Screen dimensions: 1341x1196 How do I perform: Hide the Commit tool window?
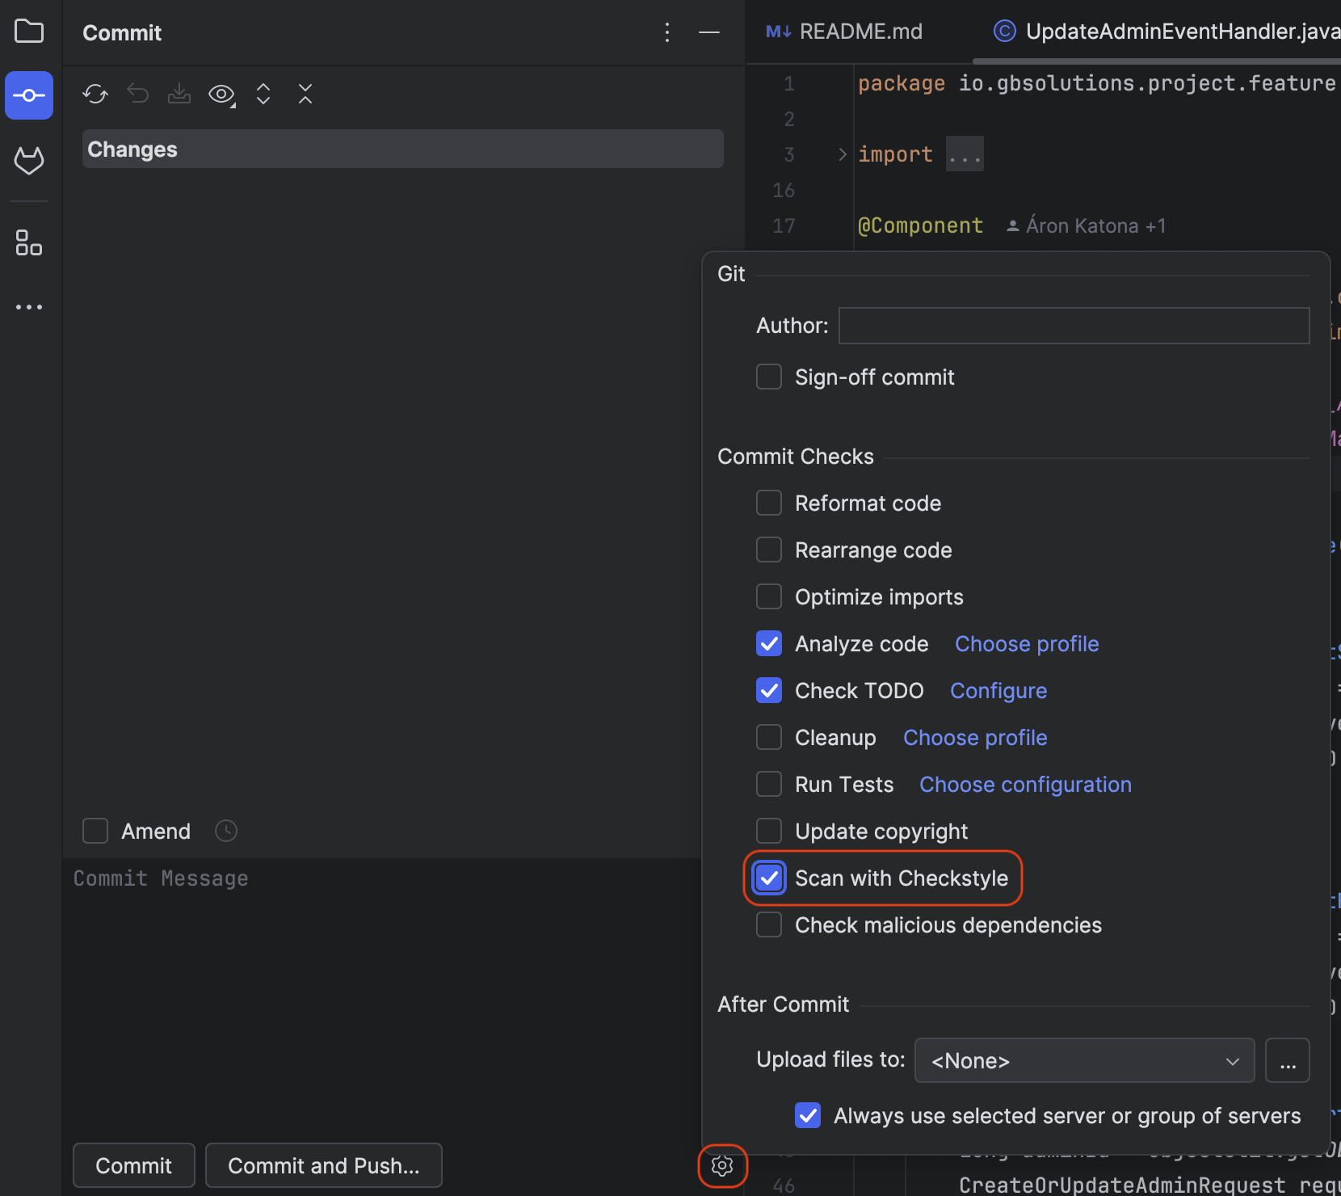click(x=709, y=32)
